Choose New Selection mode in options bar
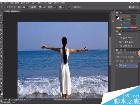This screenshot has width=140, height=105. point(7,7)
